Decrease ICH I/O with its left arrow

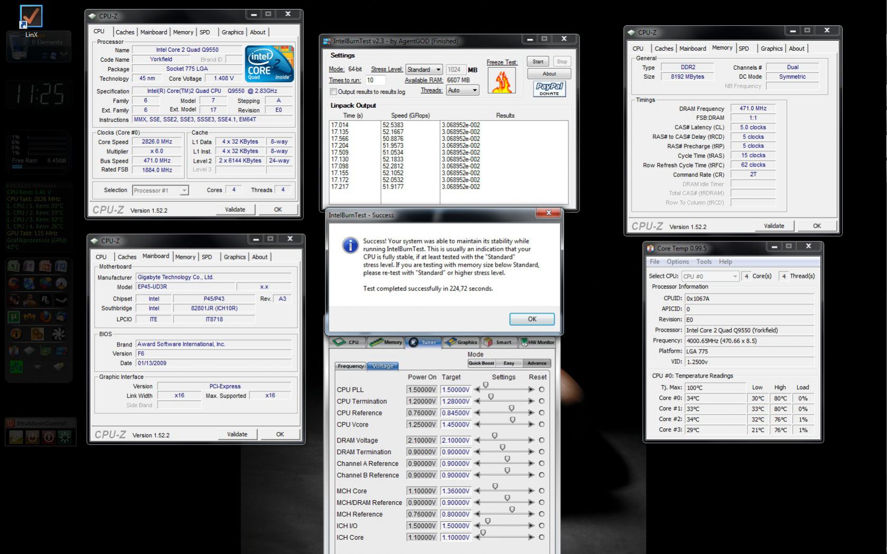tap(477, 525)
